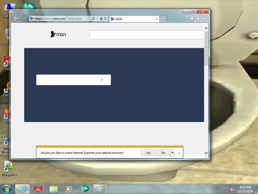Show hidden tray icons arrow
The height and width of the screenshot is (194, 258).
pos(220,189)
